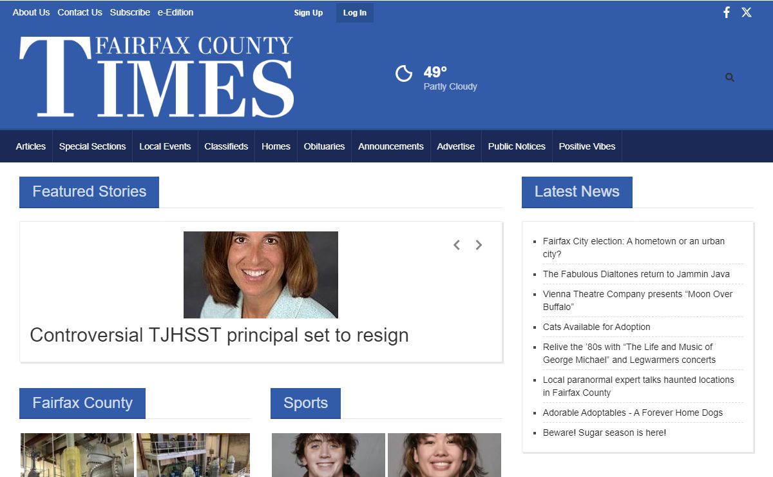
Task: Open the About Us link
Action: click(x=31, y=12)
